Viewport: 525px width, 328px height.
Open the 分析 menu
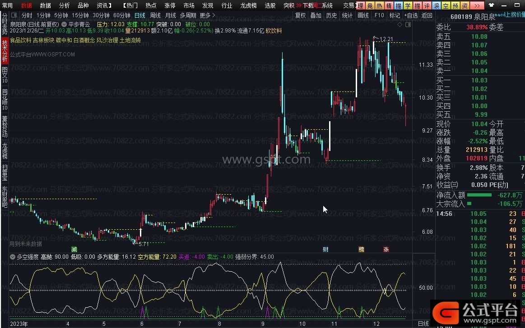pos(64,5)
